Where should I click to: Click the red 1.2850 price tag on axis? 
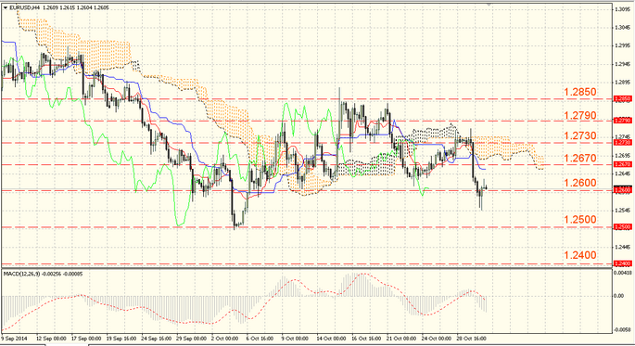coord(623,99)
